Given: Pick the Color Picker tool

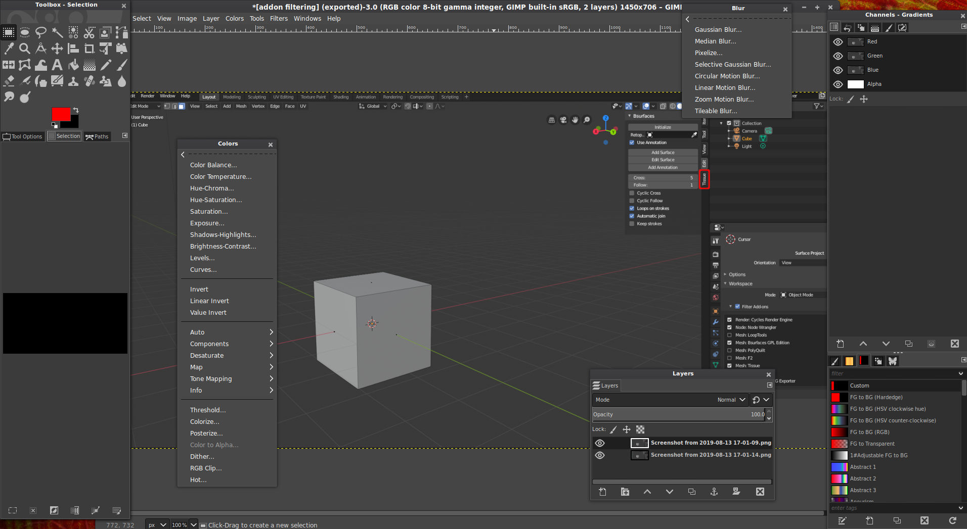Looking at the screenshot, I should (x=9, y=49).
